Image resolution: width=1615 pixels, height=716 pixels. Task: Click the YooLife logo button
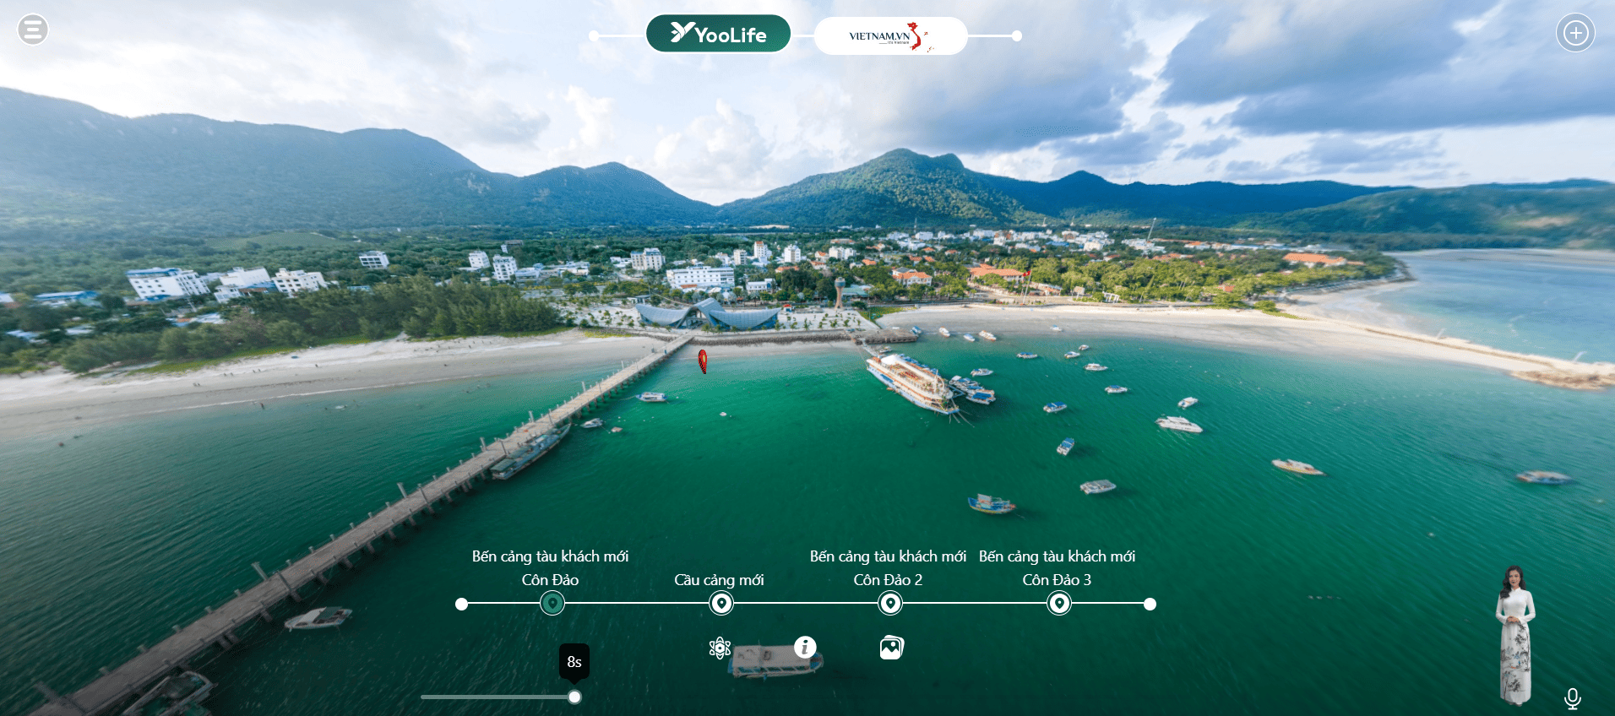click(718, 34)
